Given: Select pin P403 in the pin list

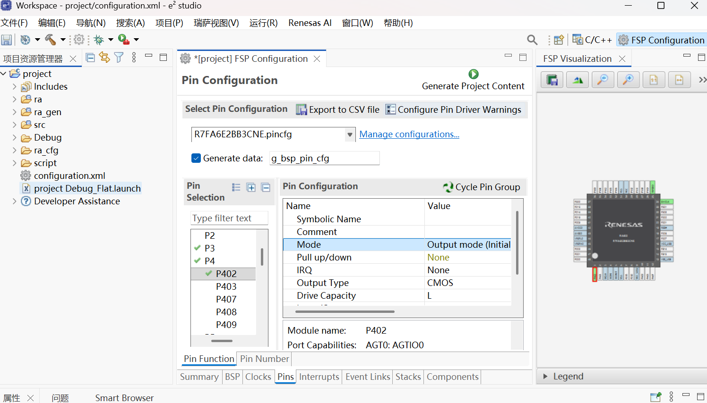Looking at the screenshot, I should [x=226, y=286].
